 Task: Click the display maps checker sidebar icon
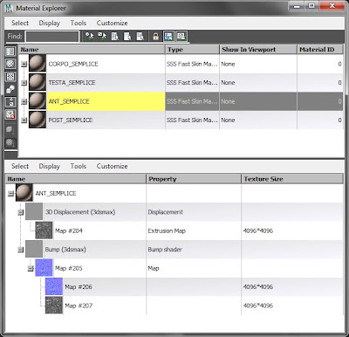[10, 77]
